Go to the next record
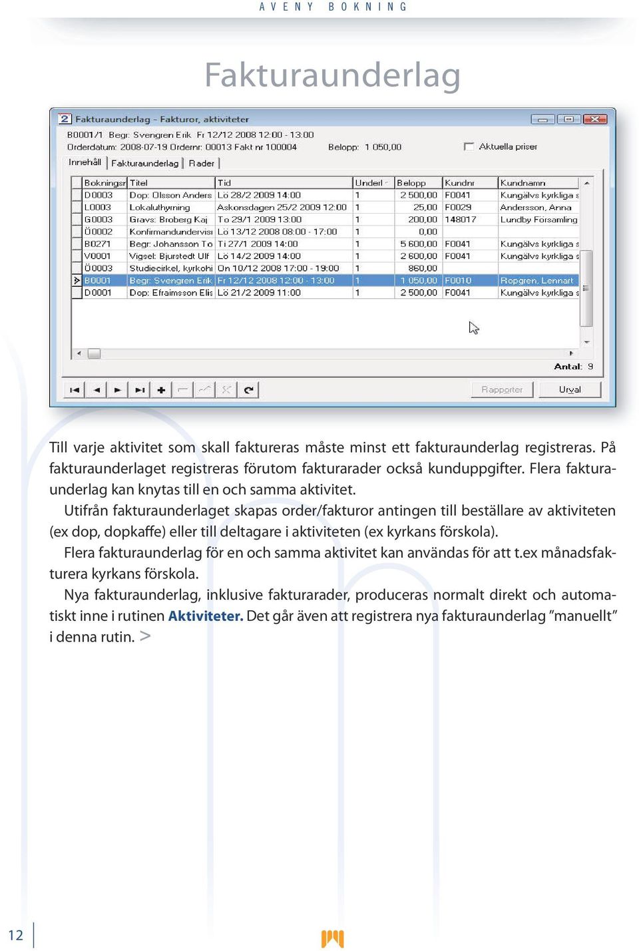The image size is (639, 951). click(118, 390)
